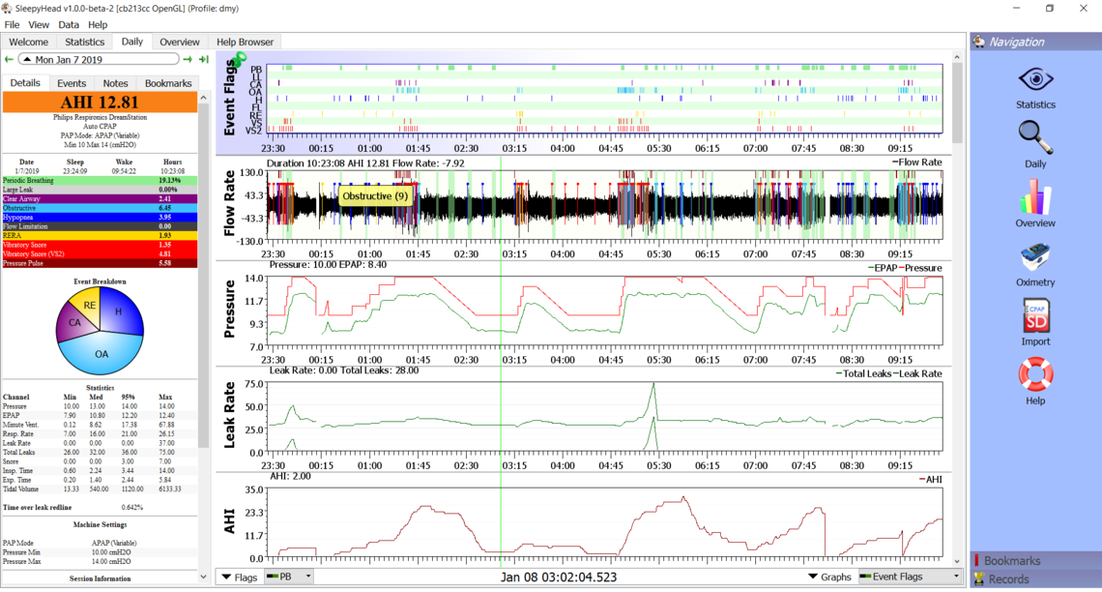Open the File menu
1102x592 pixels.
pyautogui.click(x=12, y=24)
